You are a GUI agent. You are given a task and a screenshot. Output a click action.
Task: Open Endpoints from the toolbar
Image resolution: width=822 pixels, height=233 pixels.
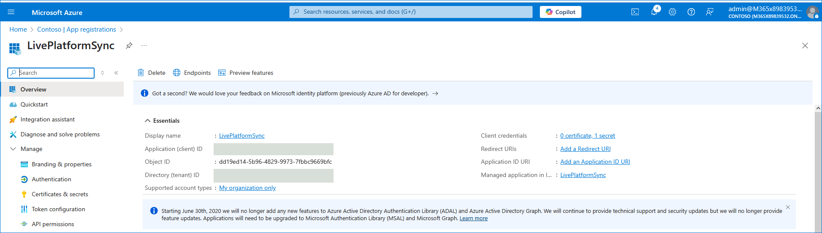point(192,73)
